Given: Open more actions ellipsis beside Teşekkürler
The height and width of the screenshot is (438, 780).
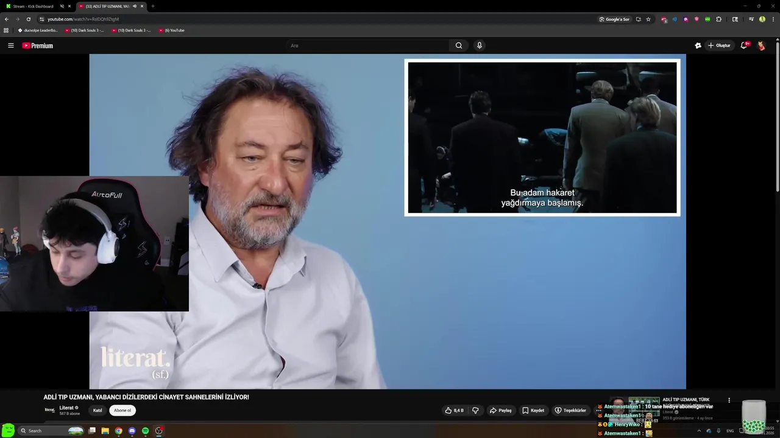Looking at the screenshot, I should [598, 410].
